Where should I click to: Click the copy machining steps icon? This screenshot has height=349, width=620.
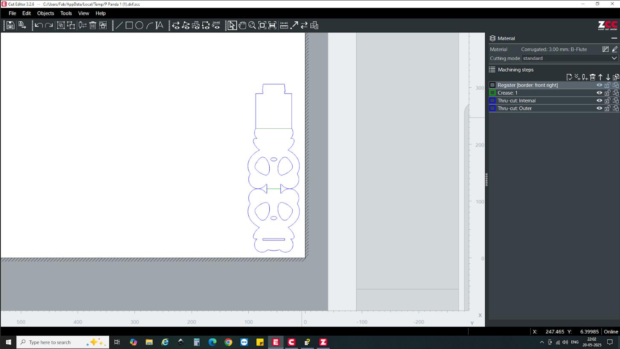coord(616,77)
